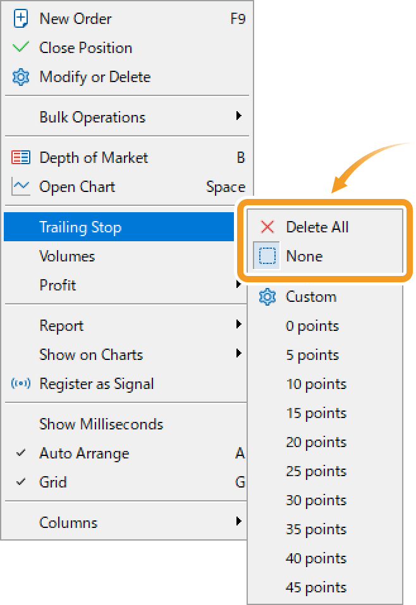Choose Volumes from the menu
The height and width of the screenshot is (605, 416).
tap(67, 256)
